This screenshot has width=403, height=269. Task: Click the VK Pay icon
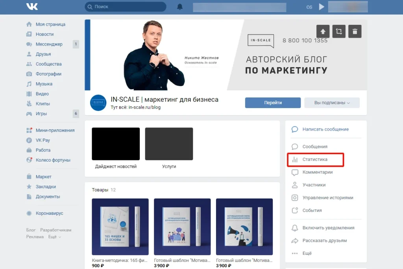[29, 140]
